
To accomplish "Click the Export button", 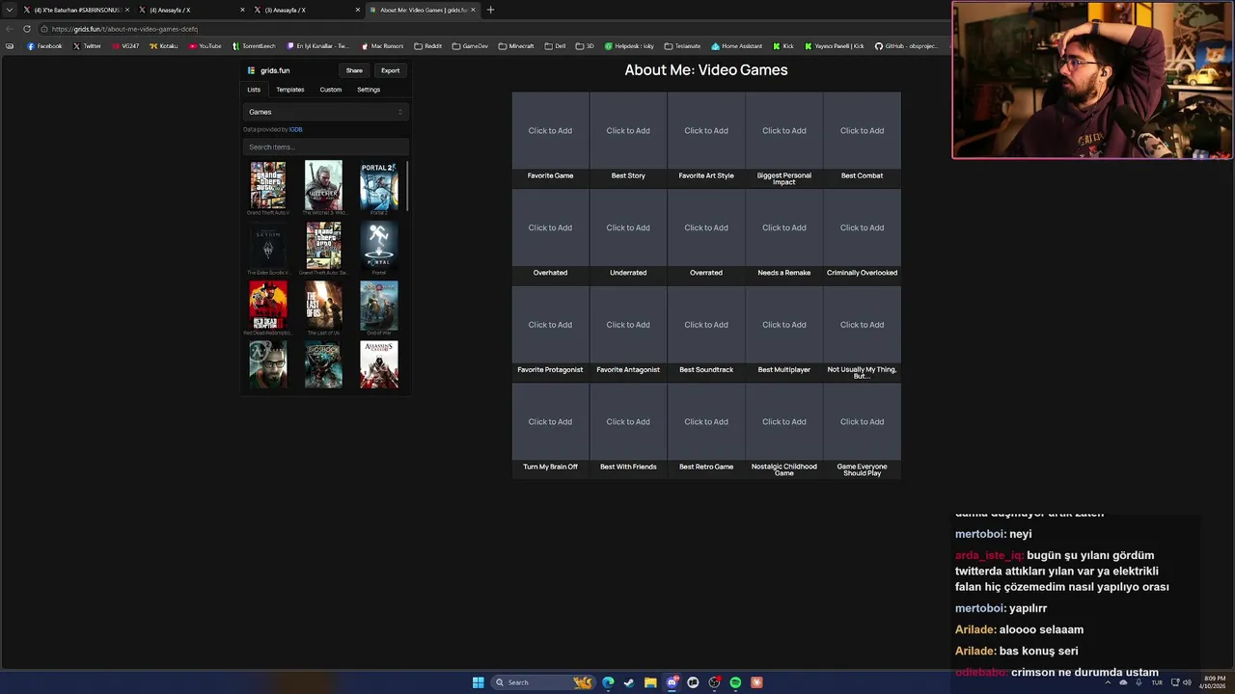I will click(x=390, y=70).
